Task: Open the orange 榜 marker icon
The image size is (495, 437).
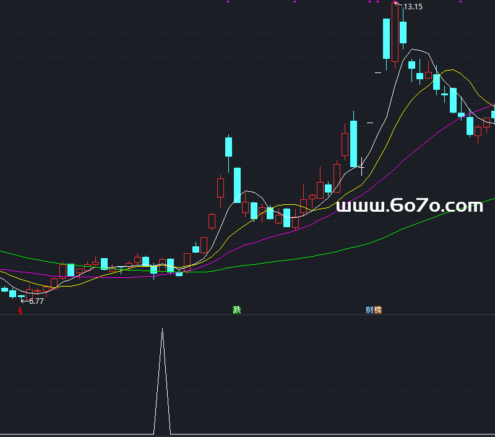Action: (x=377, y=310)
